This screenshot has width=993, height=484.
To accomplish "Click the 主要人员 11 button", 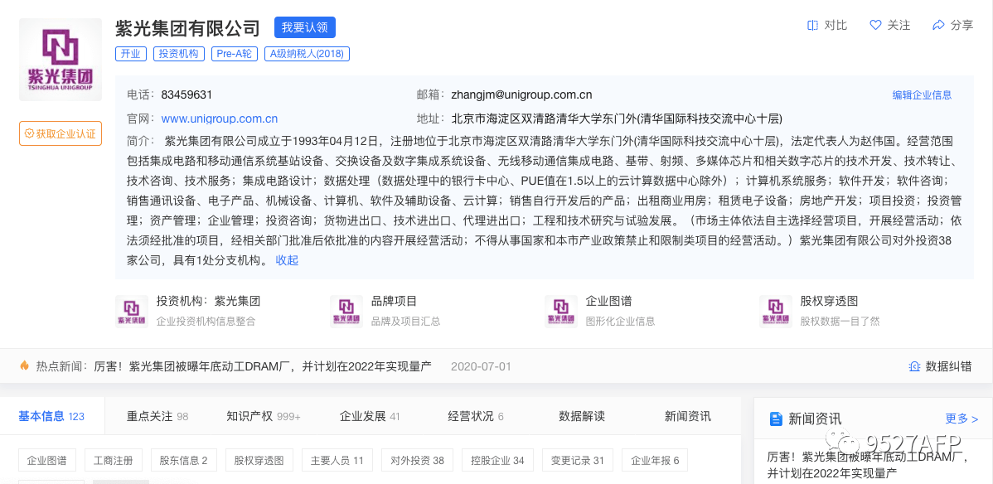I will point(337,461).
